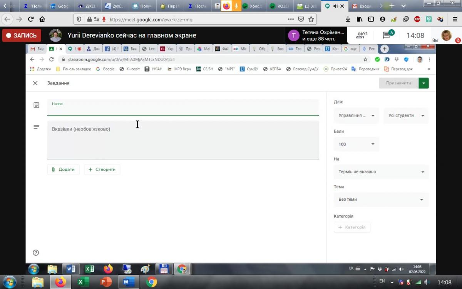462x289 pixels.
Task: Toggle microphone permission icon in address bar
Action: tap(104, 19)
